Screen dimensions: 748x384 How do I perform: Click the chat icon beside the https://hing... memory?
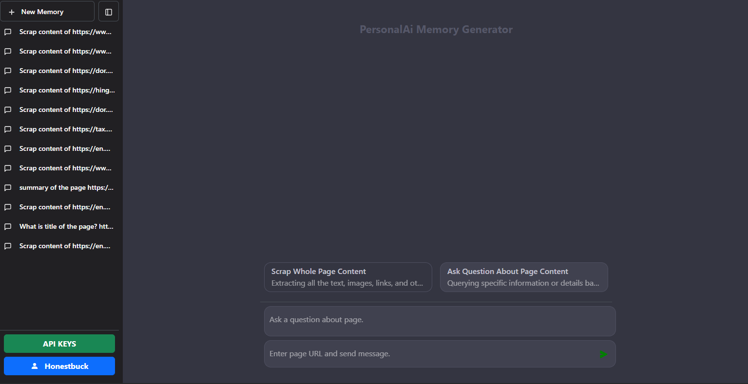tap(8, 91)
